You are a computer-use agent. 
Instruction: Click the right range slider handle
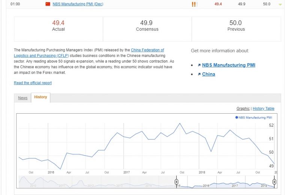tap(274, 182)
